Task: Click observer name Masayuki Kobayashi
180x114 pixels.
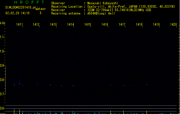Action: click(103, 3)
